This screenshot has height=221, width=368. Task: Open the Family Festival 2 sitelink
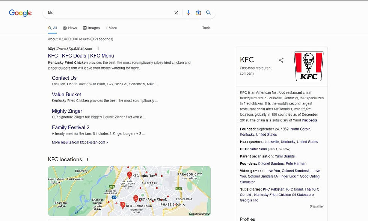tap(71, 127)
